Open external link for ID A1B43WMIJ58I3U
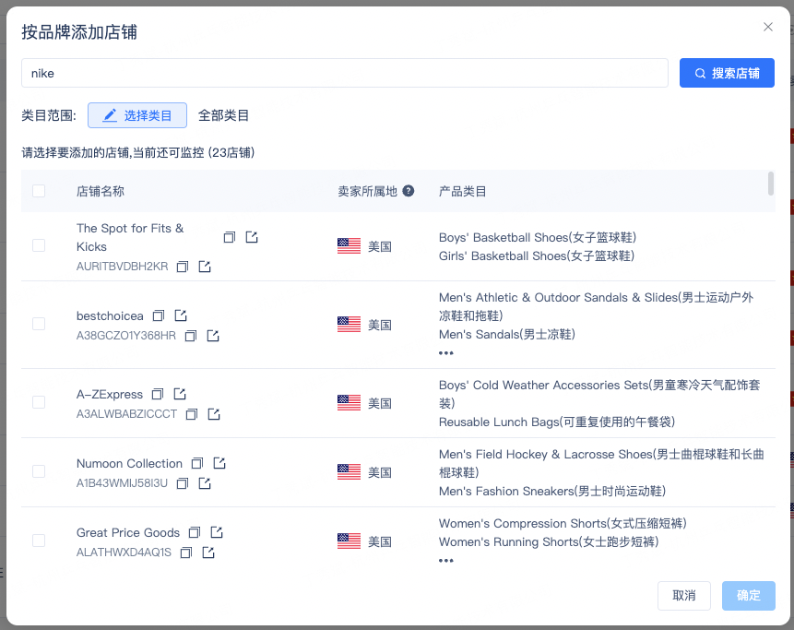Viewport: 794px width, 630px height. pos(205,483)
